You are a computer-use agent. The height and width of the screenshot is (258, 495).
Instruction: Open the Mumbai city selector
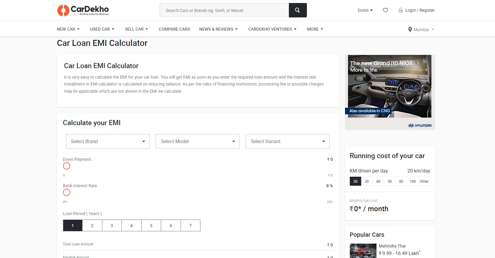(421, 29)
